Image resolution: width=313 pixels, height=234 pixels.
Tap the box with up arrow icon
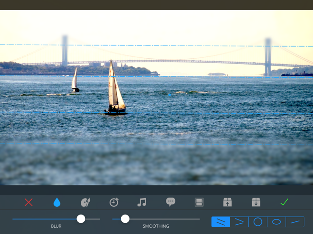click(x=227, y=202)
